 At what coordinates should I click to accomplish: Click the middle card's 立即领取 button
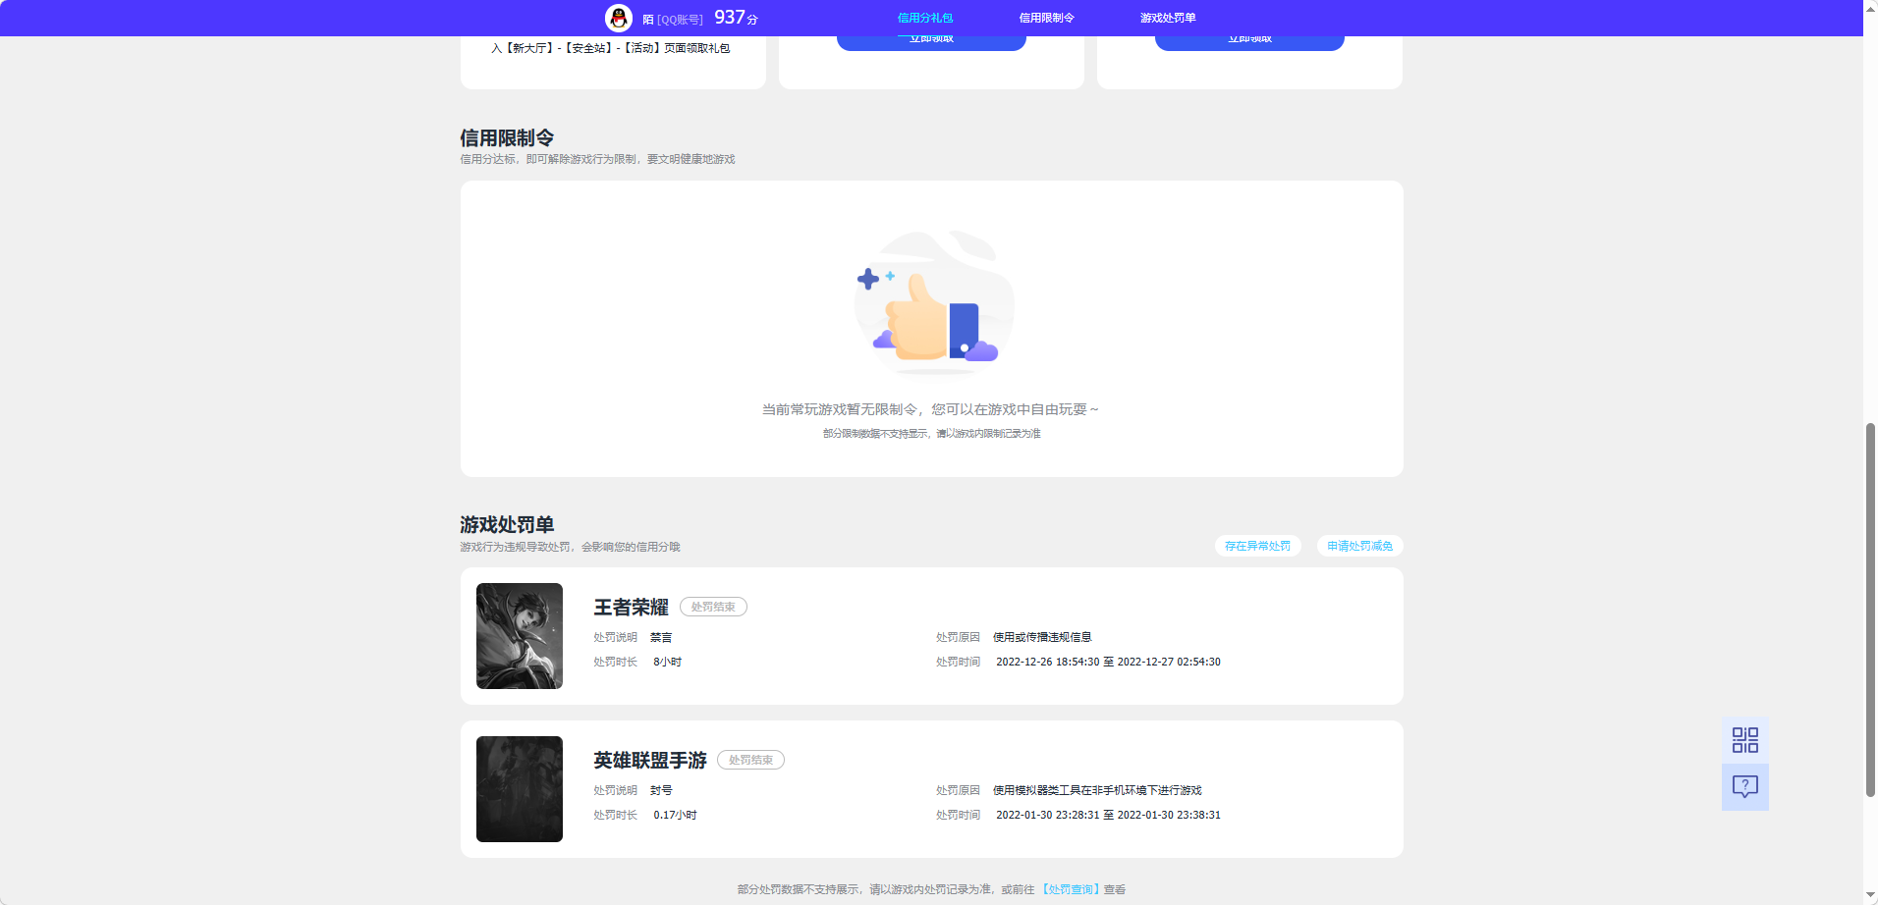point(930,37)
